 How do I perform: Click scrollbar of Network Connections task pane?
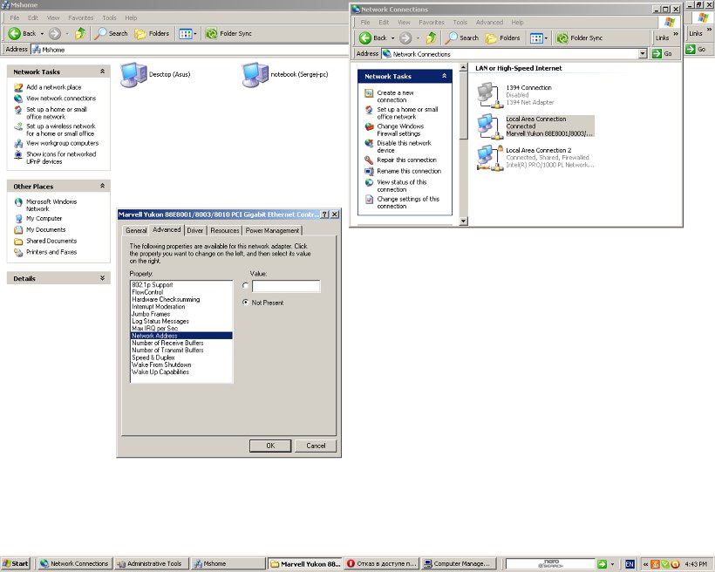point(464,105)
